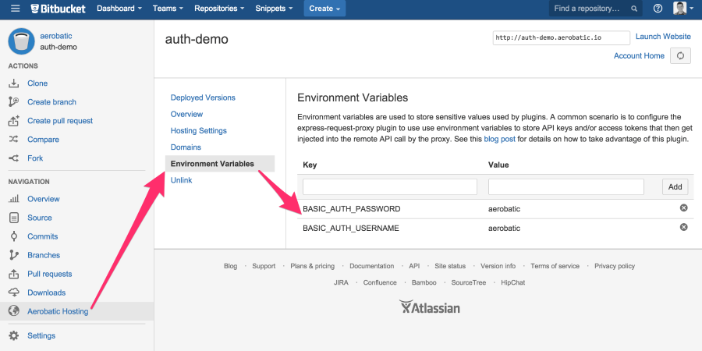Click the Atlassian footer logo
Viewport: 702px width, 351px height.
[429, 307]
